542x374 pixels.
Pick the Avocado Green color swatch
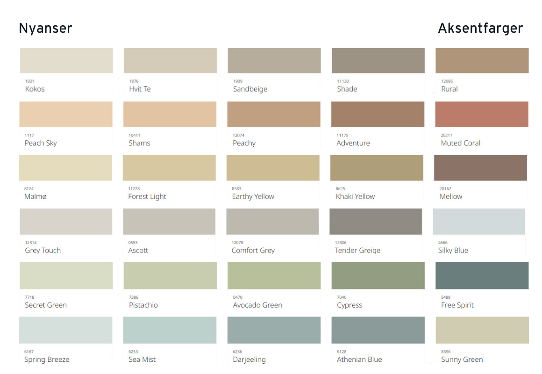point(274,275)
